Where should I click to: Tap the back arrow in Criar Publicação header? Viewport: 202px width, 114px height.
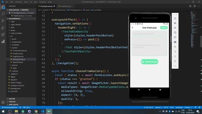[x=133, y=28]
